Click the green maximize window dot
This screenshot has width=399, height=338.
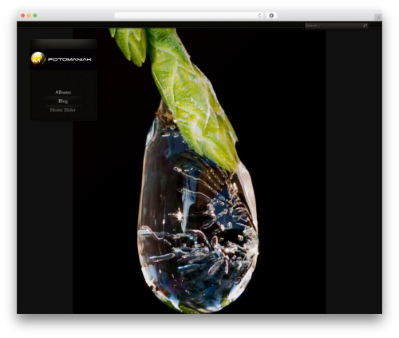[x=35, y=15]
